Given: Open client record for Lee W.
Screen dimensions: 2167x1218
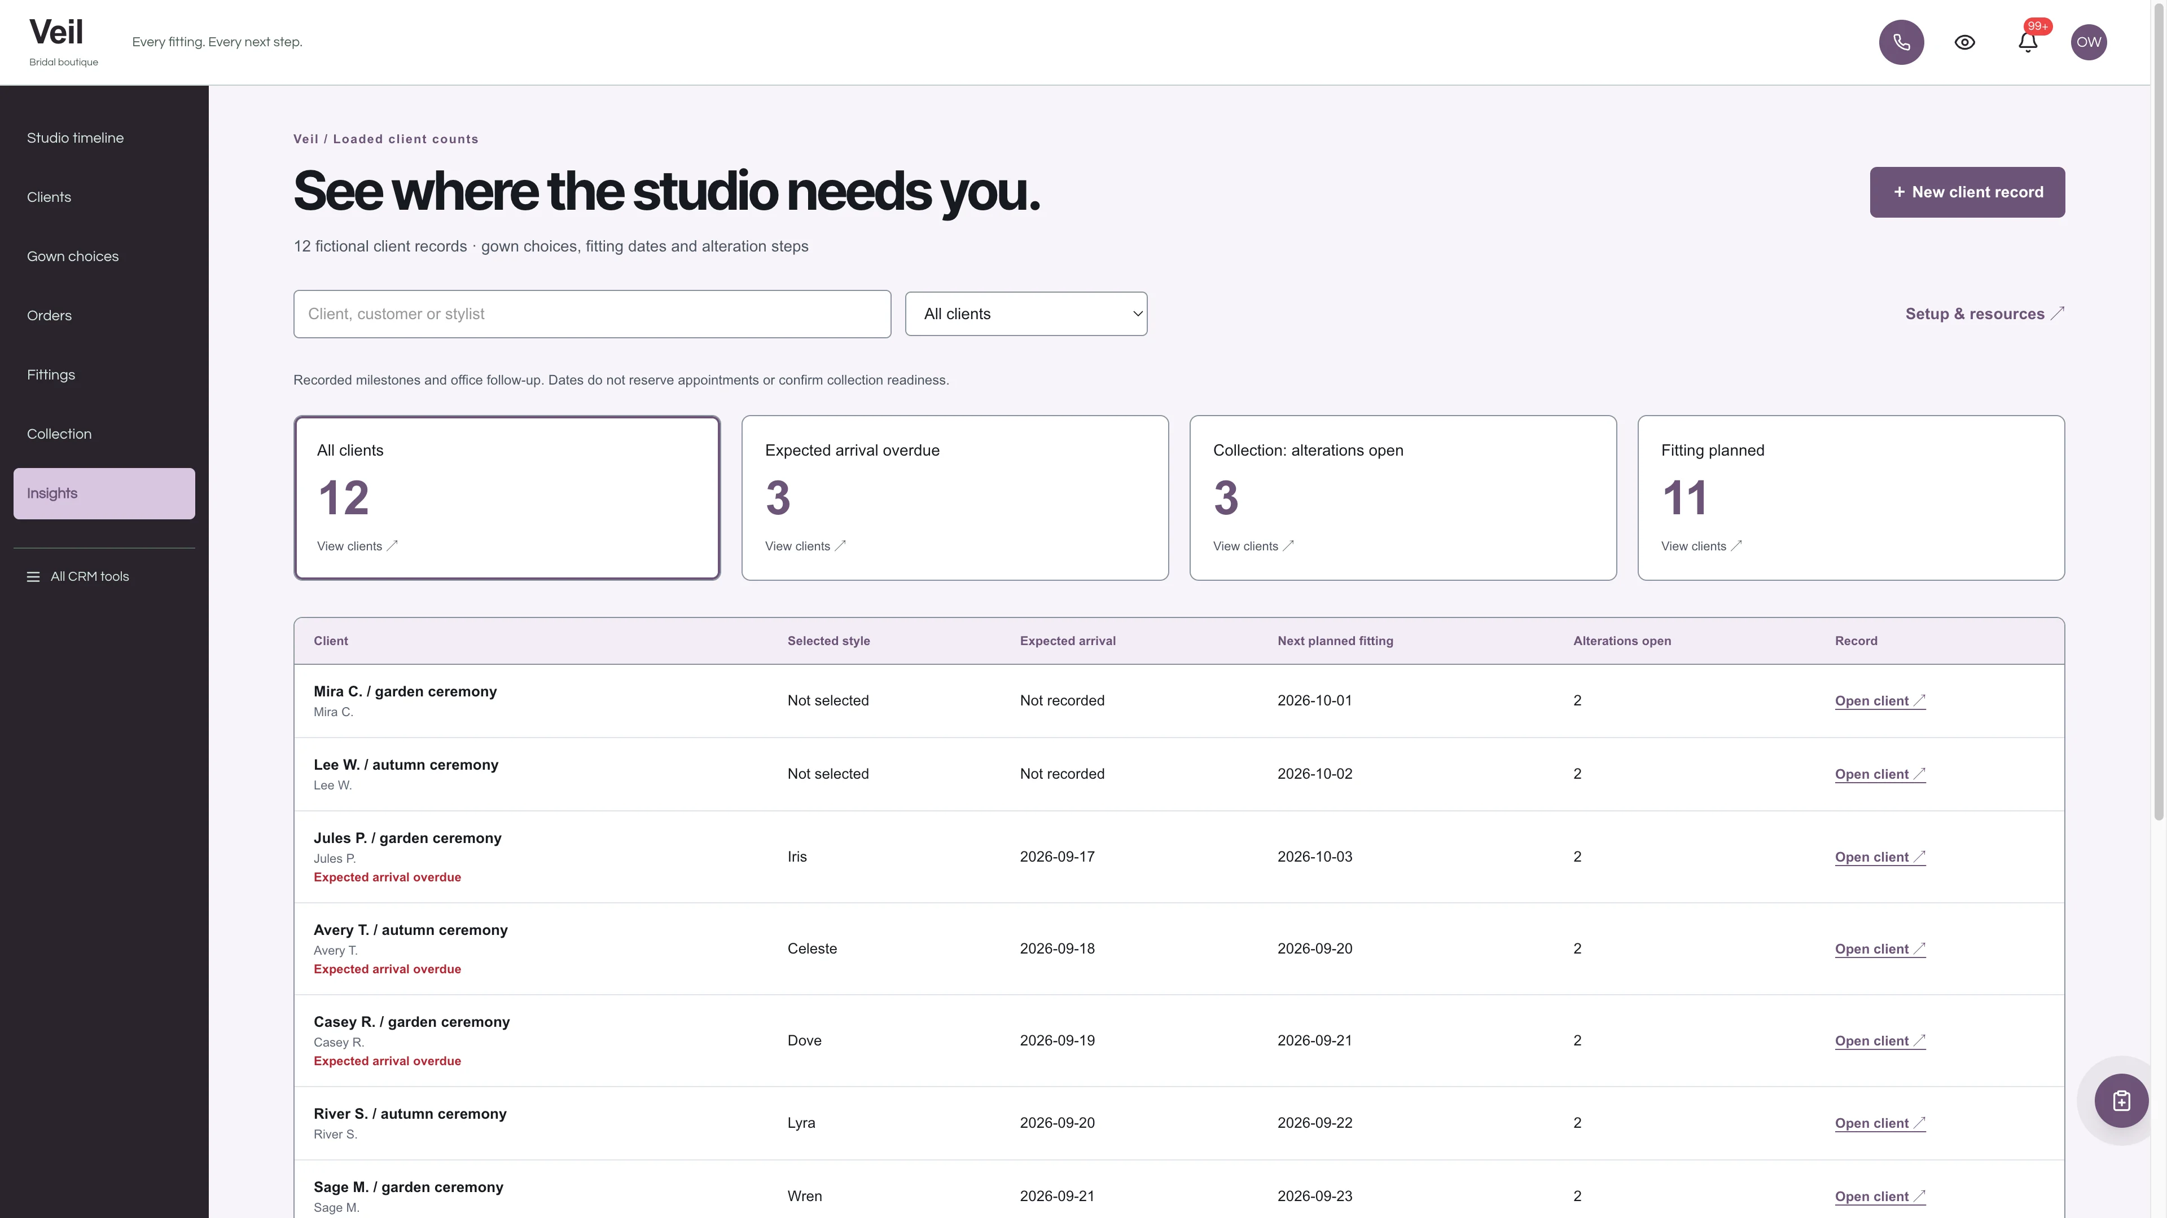Looking at the screenshot, I should coord(1880,774).
